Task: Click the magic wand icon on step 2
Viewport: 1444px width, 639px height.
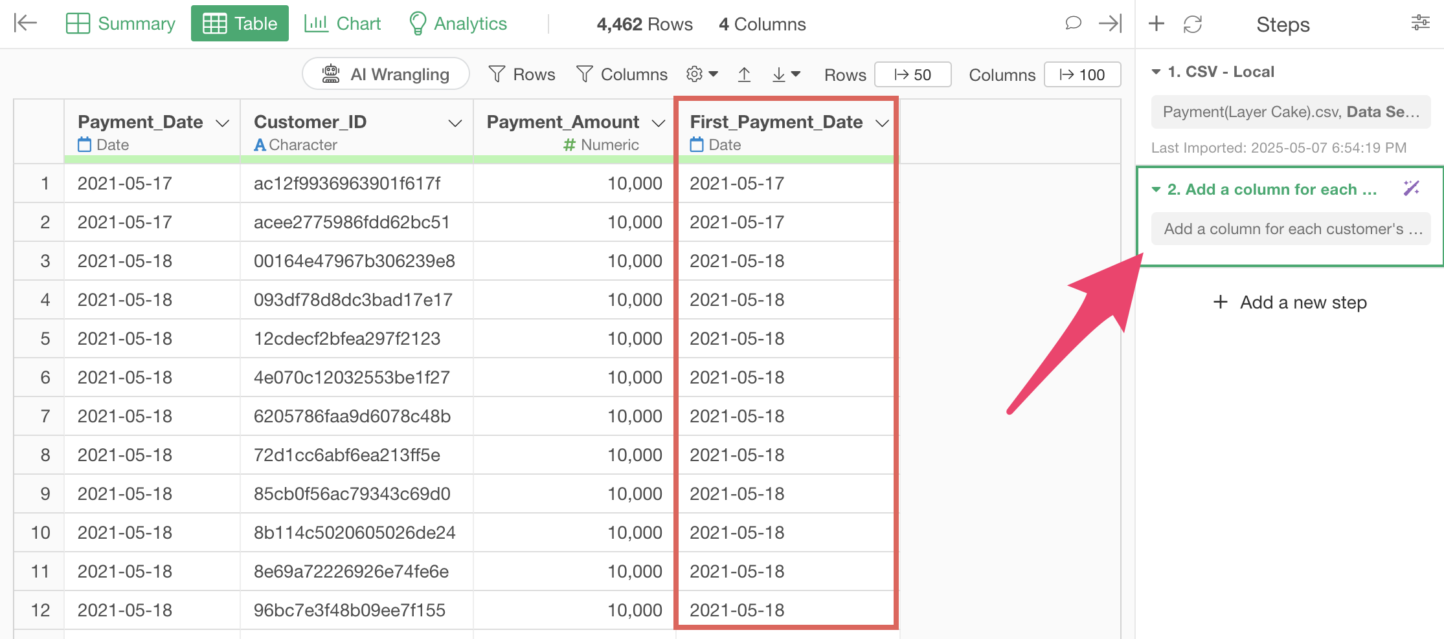Action: [1411, 189]
